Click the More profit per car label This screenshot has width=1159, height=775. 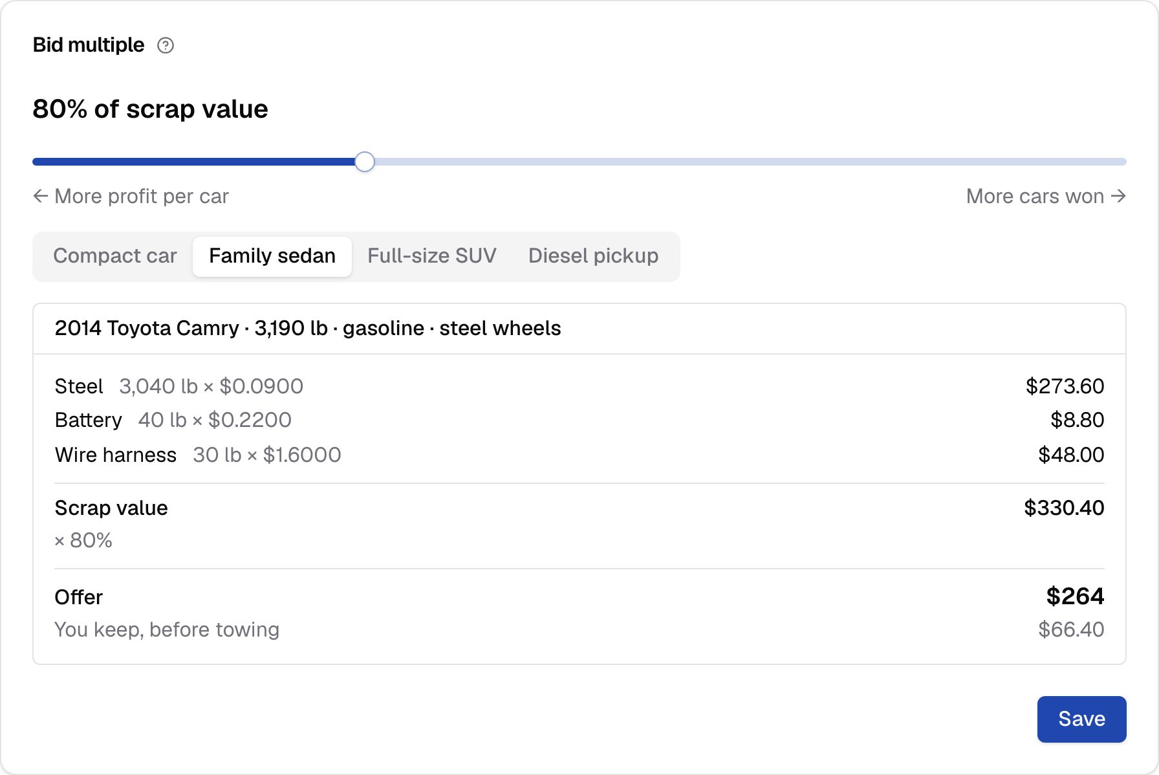click(142, 196)
